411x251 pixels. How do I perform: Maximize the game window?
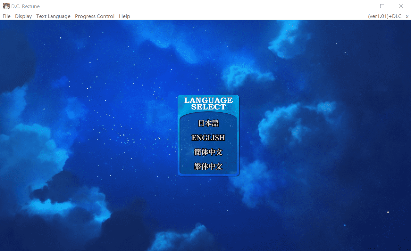coord(382,6)
